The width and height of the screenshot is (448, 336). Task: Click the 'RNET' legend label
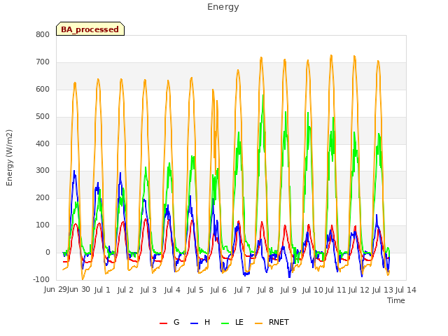[x=279, y=322]
